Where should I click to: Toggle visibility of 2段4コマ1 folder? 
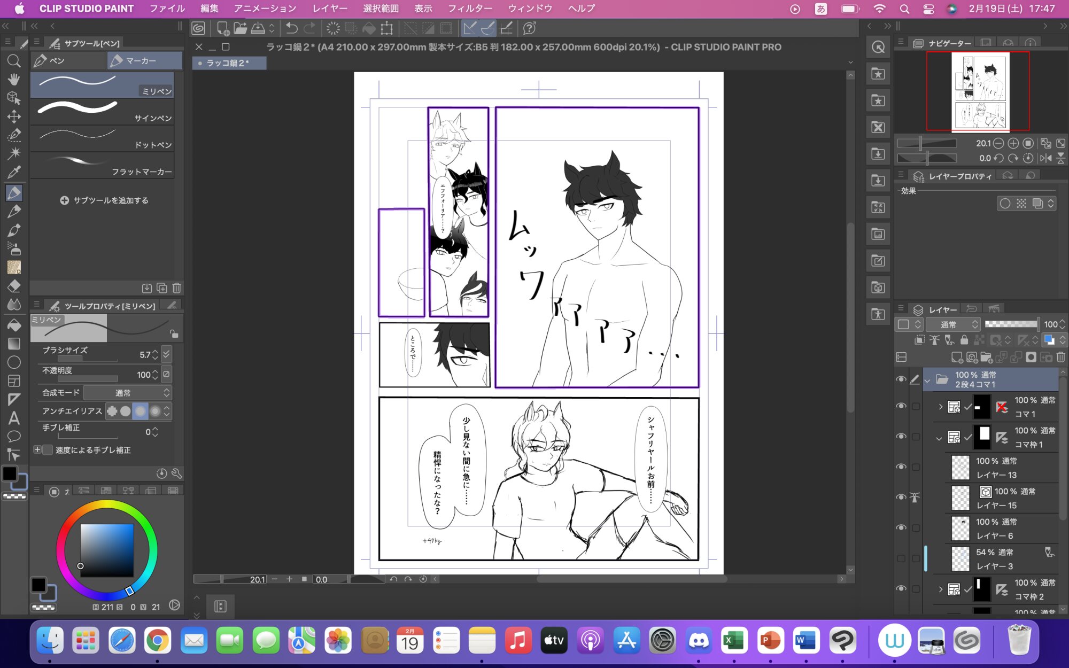coord(901,379)
